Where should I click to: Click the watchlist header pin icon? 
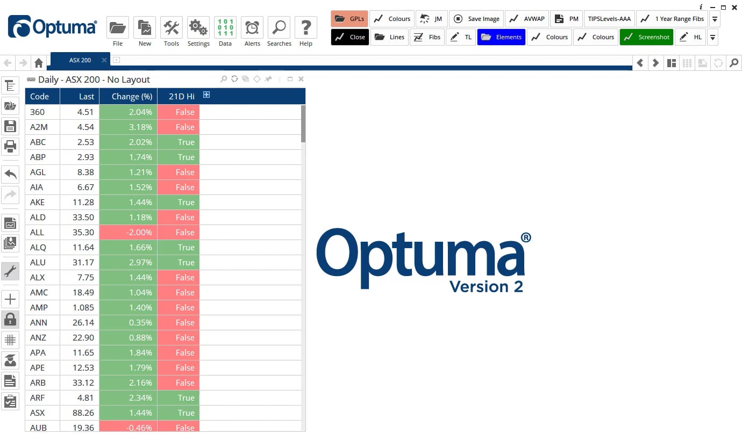pyautogui.click(x=268, y=79)
